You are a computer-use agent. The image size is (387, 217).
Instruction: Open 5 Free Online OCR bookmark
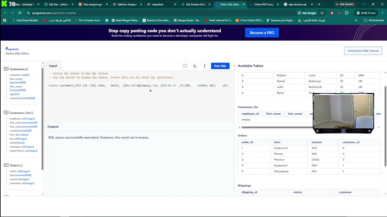click(249, 20)
